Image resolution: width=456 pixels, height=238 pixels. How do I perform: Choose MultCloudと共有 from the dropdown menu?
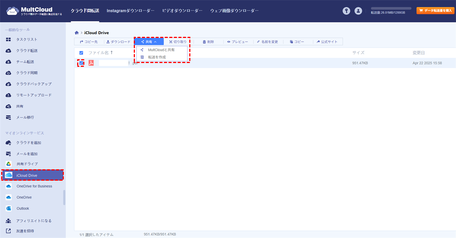point(162,50)
